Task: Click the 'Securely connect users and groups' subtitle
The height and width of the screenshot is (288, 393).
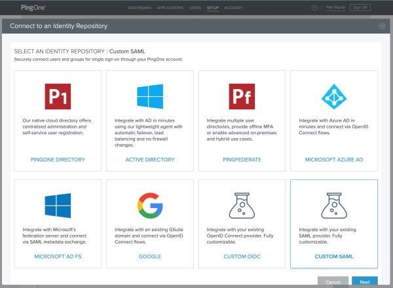Action: coord(98,60)
